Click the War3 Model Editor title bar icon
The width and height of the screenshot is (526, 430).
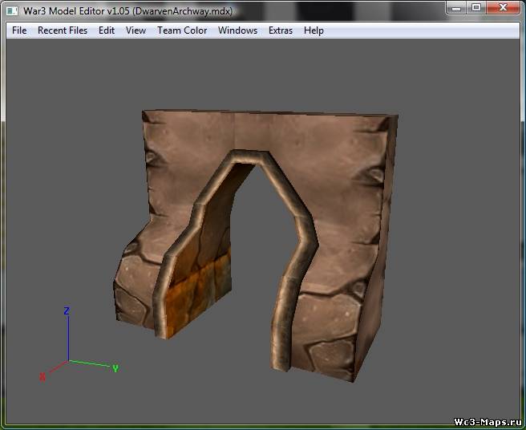[12, 10]
